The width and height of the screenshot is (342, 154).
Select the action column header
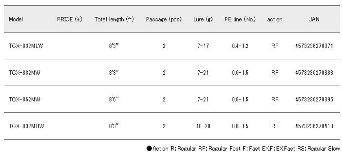tap(275, 20)
